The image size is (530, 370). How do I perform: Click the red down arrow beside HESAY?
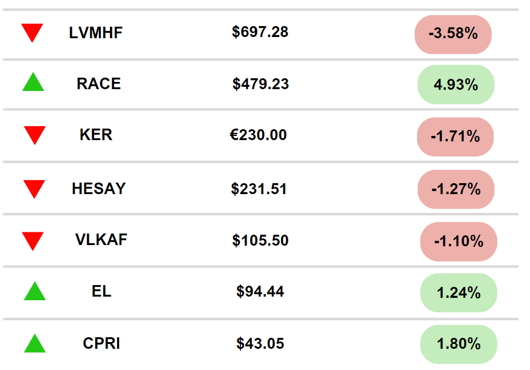coord(34,189)
